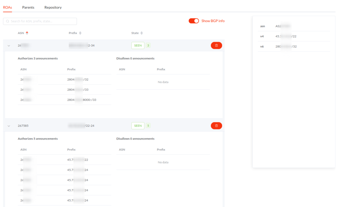Select the ROAs tab
Viewport: 338px width, 207px height.
(7, 7)
